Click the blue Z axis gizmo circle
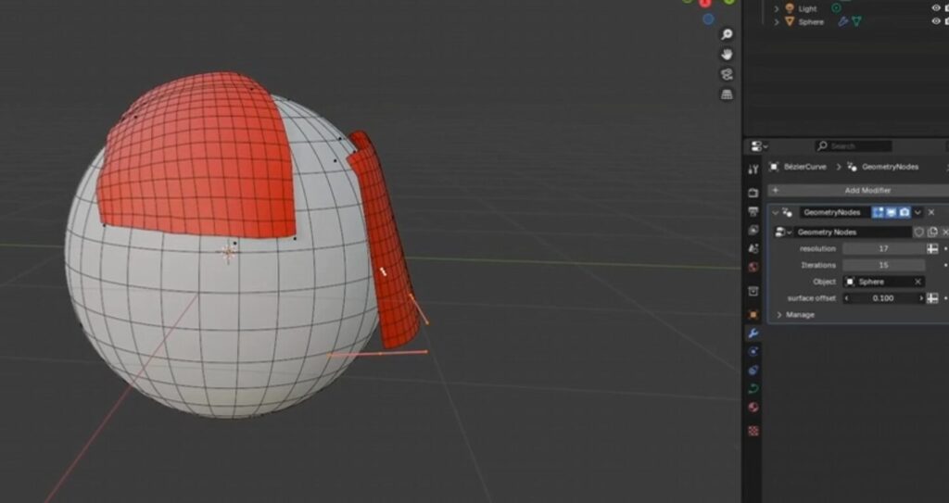The height and width of the screenshot is (503, 949). coord(708,19)
